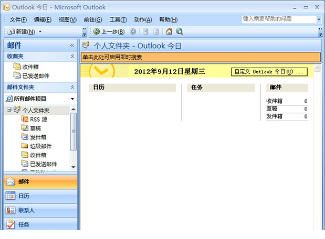Open the RSS 源 folder
This screenshot has width=325, height=239.
[38, 119]
